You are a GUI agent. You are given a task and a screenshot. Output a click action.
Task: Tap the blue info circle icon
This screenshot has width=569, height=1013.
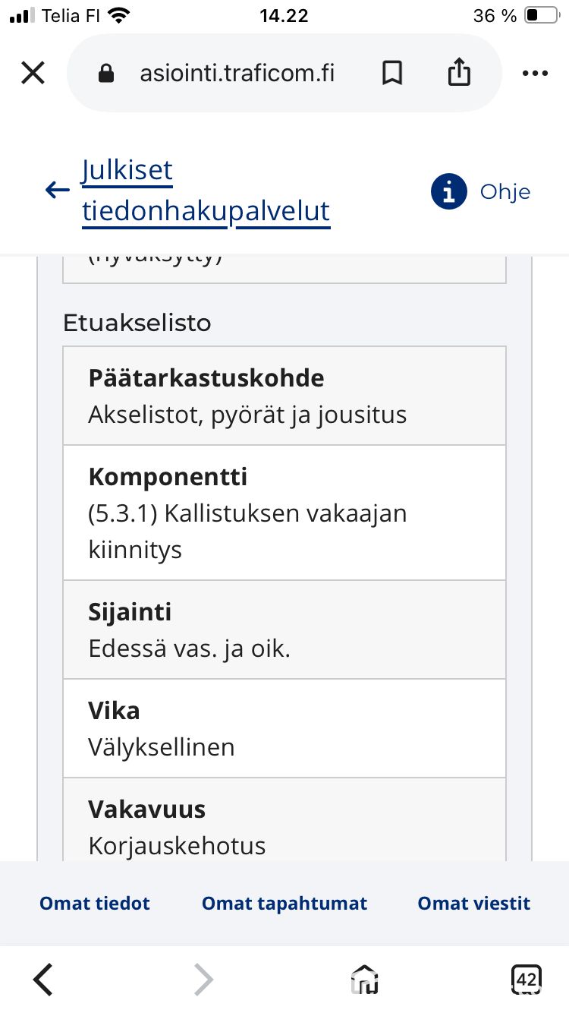448,191
